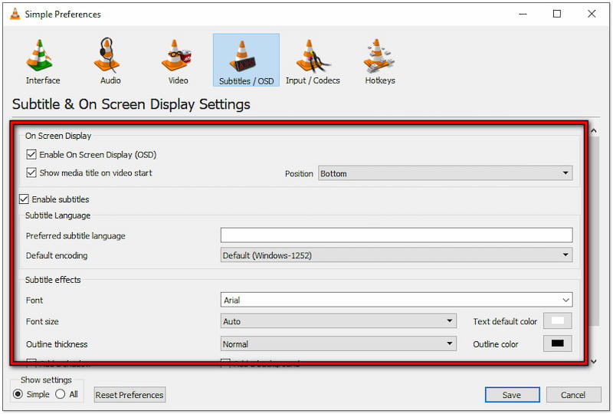613x414 pixels.
Task: Open the Video preferences category
Action: coord(178,61)
